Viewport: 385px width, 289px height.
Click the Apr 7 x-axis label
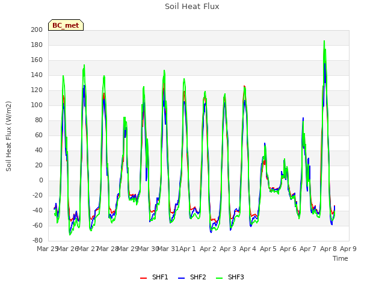point(308,249)
